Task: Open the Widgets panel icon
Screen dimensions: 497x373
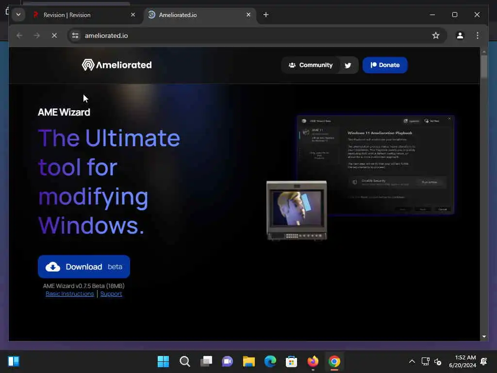Action: 14,361
